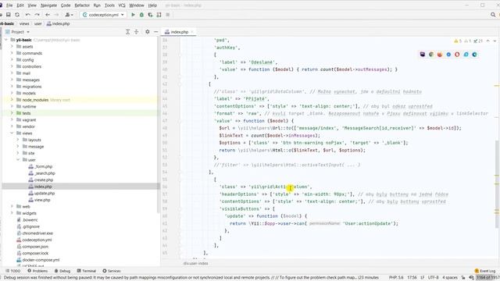Click the profiler icon next to coverage
Viewport: 500px width, 281px height.
pyautogui.click(x=159, y=15)
